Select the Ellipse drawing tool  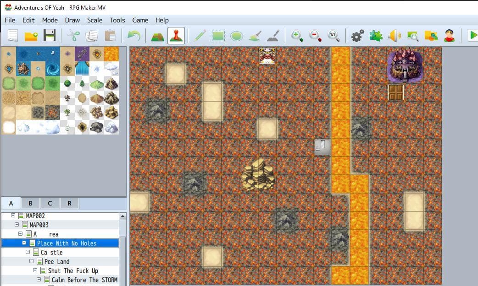click(x=237, y=36)
